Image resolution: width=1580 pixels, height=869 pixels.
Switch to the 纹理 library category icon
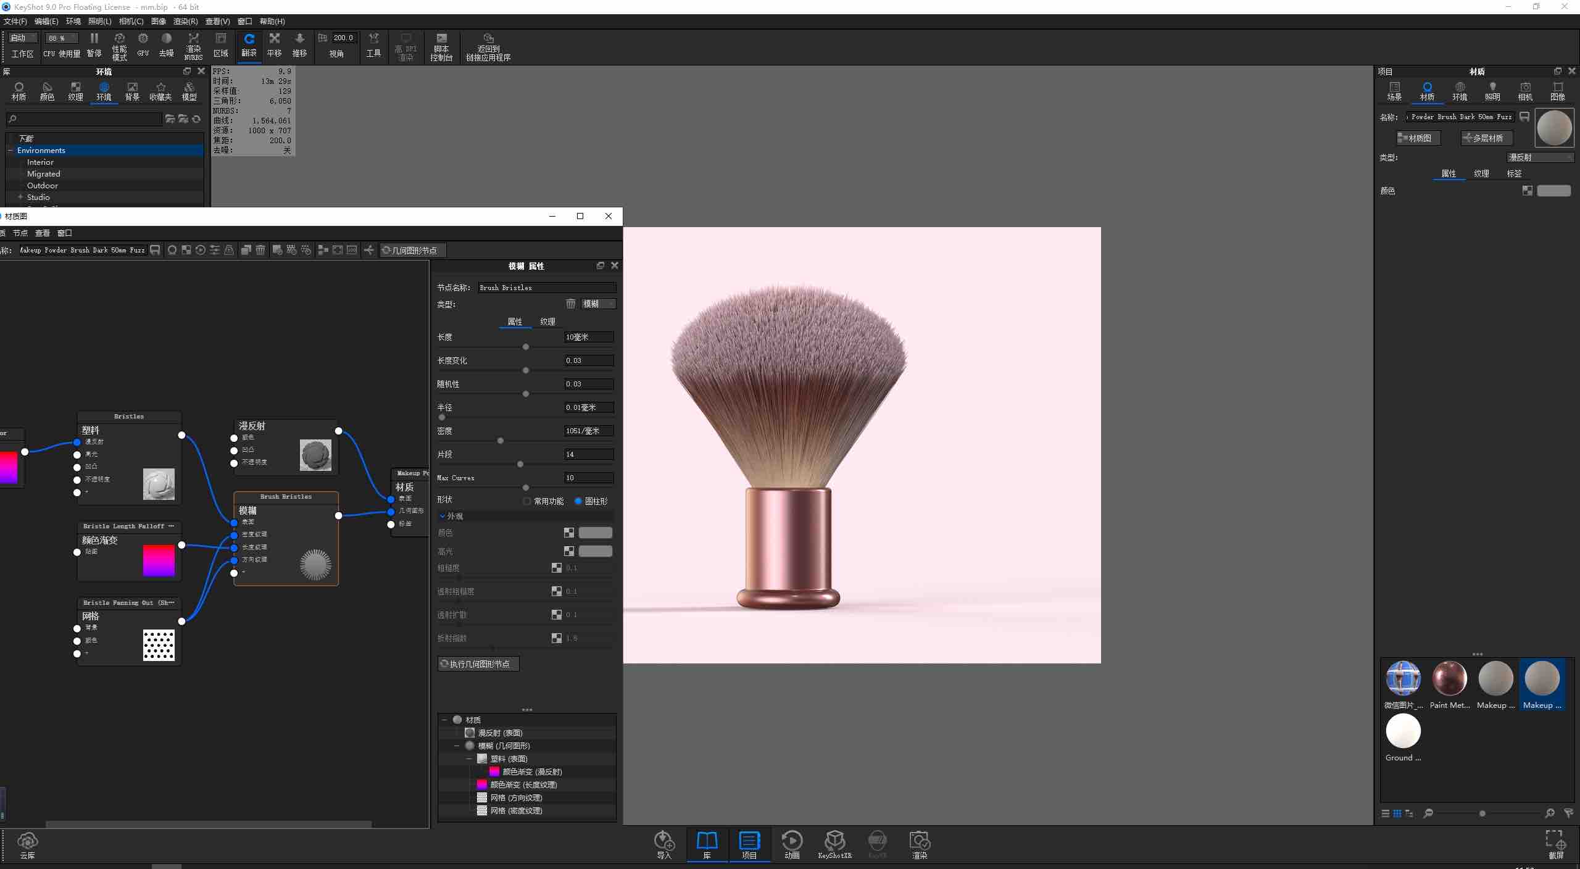tap(75, 91)
